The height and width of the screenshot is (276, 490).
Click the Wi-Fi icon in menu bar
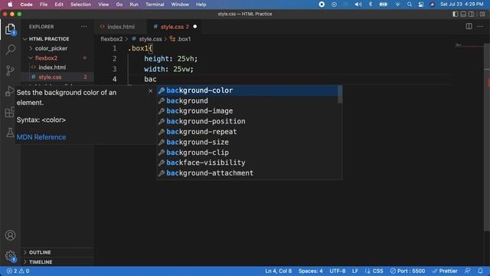[x=397, y=5]
